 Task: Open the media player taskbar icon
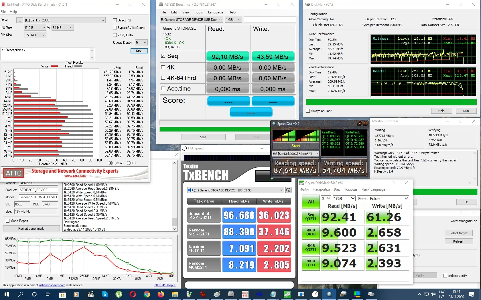pos(76,294)
